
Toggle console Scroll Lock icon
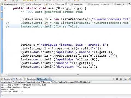click(x=129, y=79)
